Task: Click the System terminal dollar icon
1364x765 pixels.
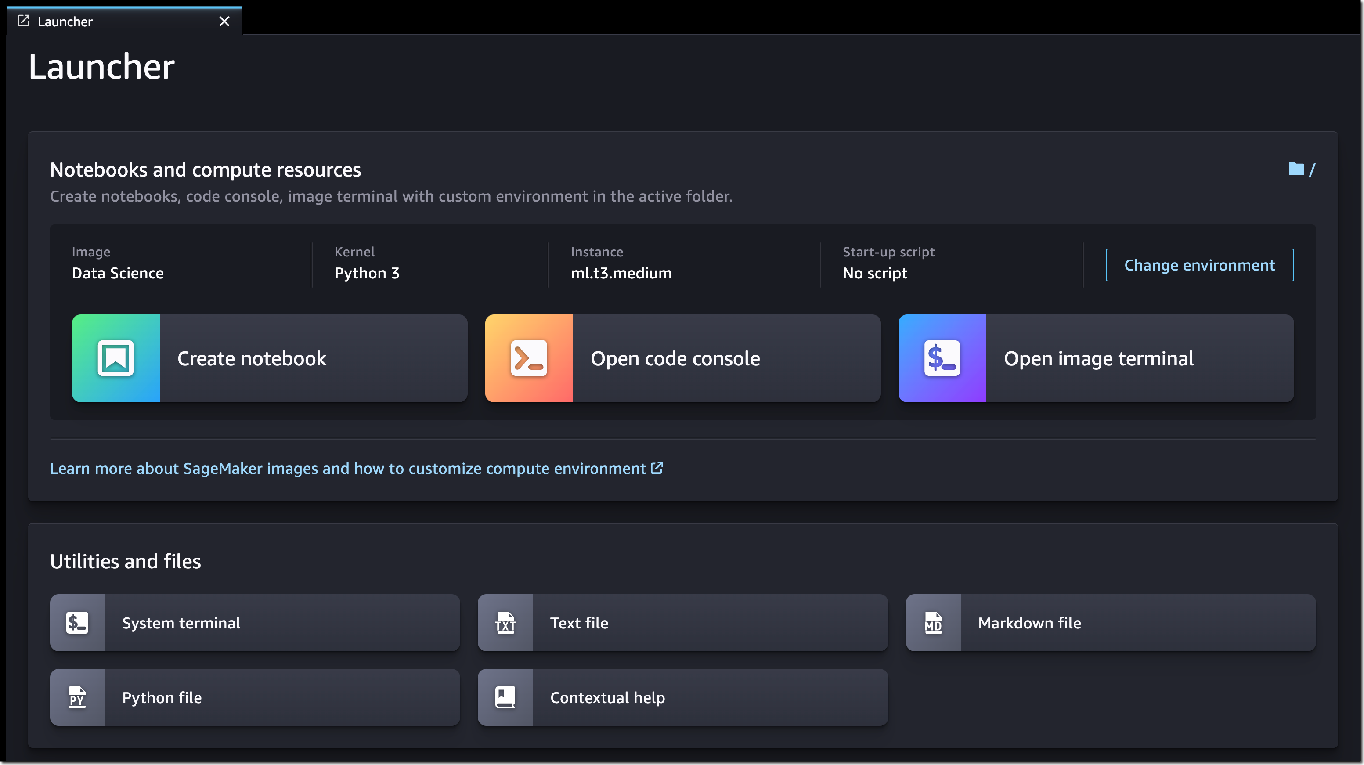Action: point(77,623)
